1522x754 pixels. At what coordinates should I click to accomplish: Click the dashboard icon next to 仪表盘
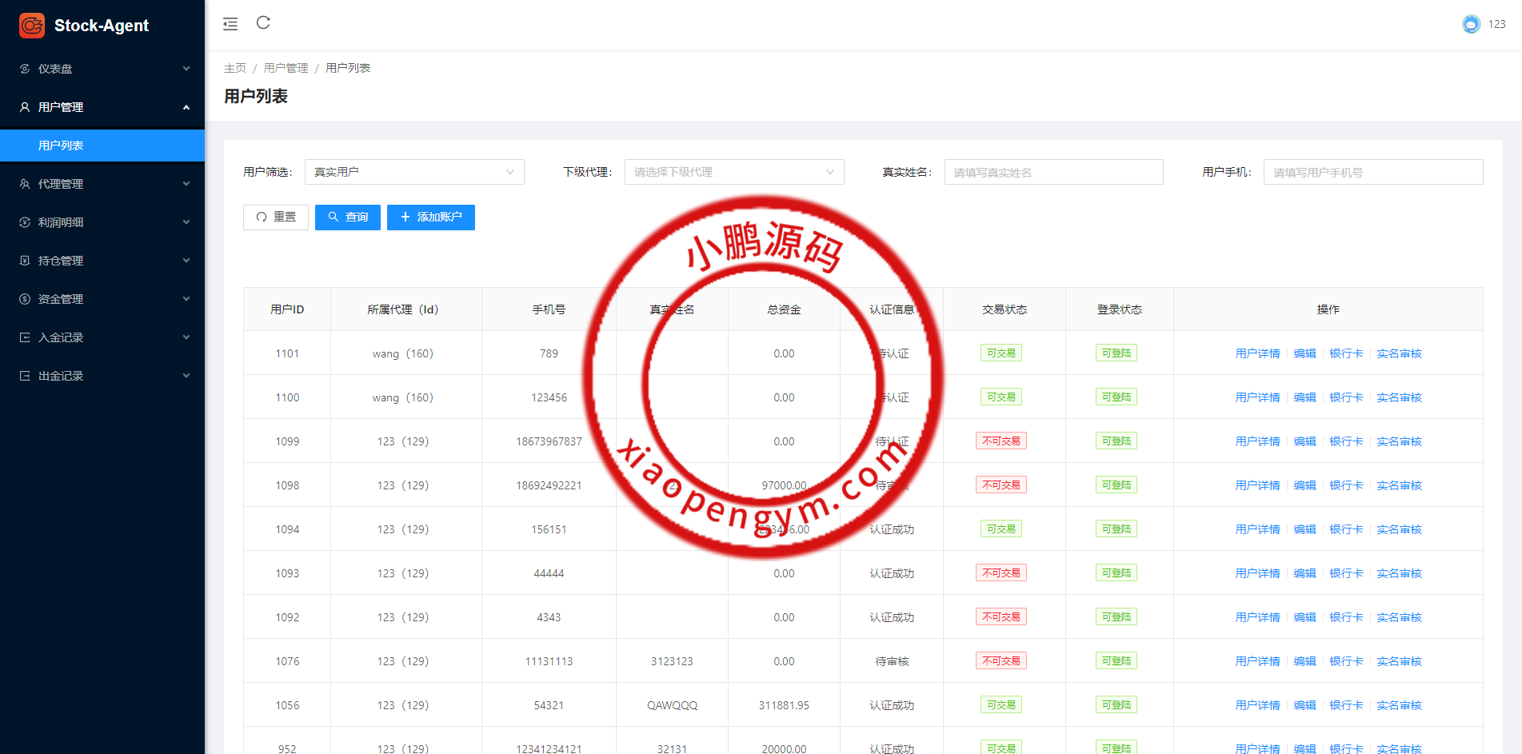[25, 69]
